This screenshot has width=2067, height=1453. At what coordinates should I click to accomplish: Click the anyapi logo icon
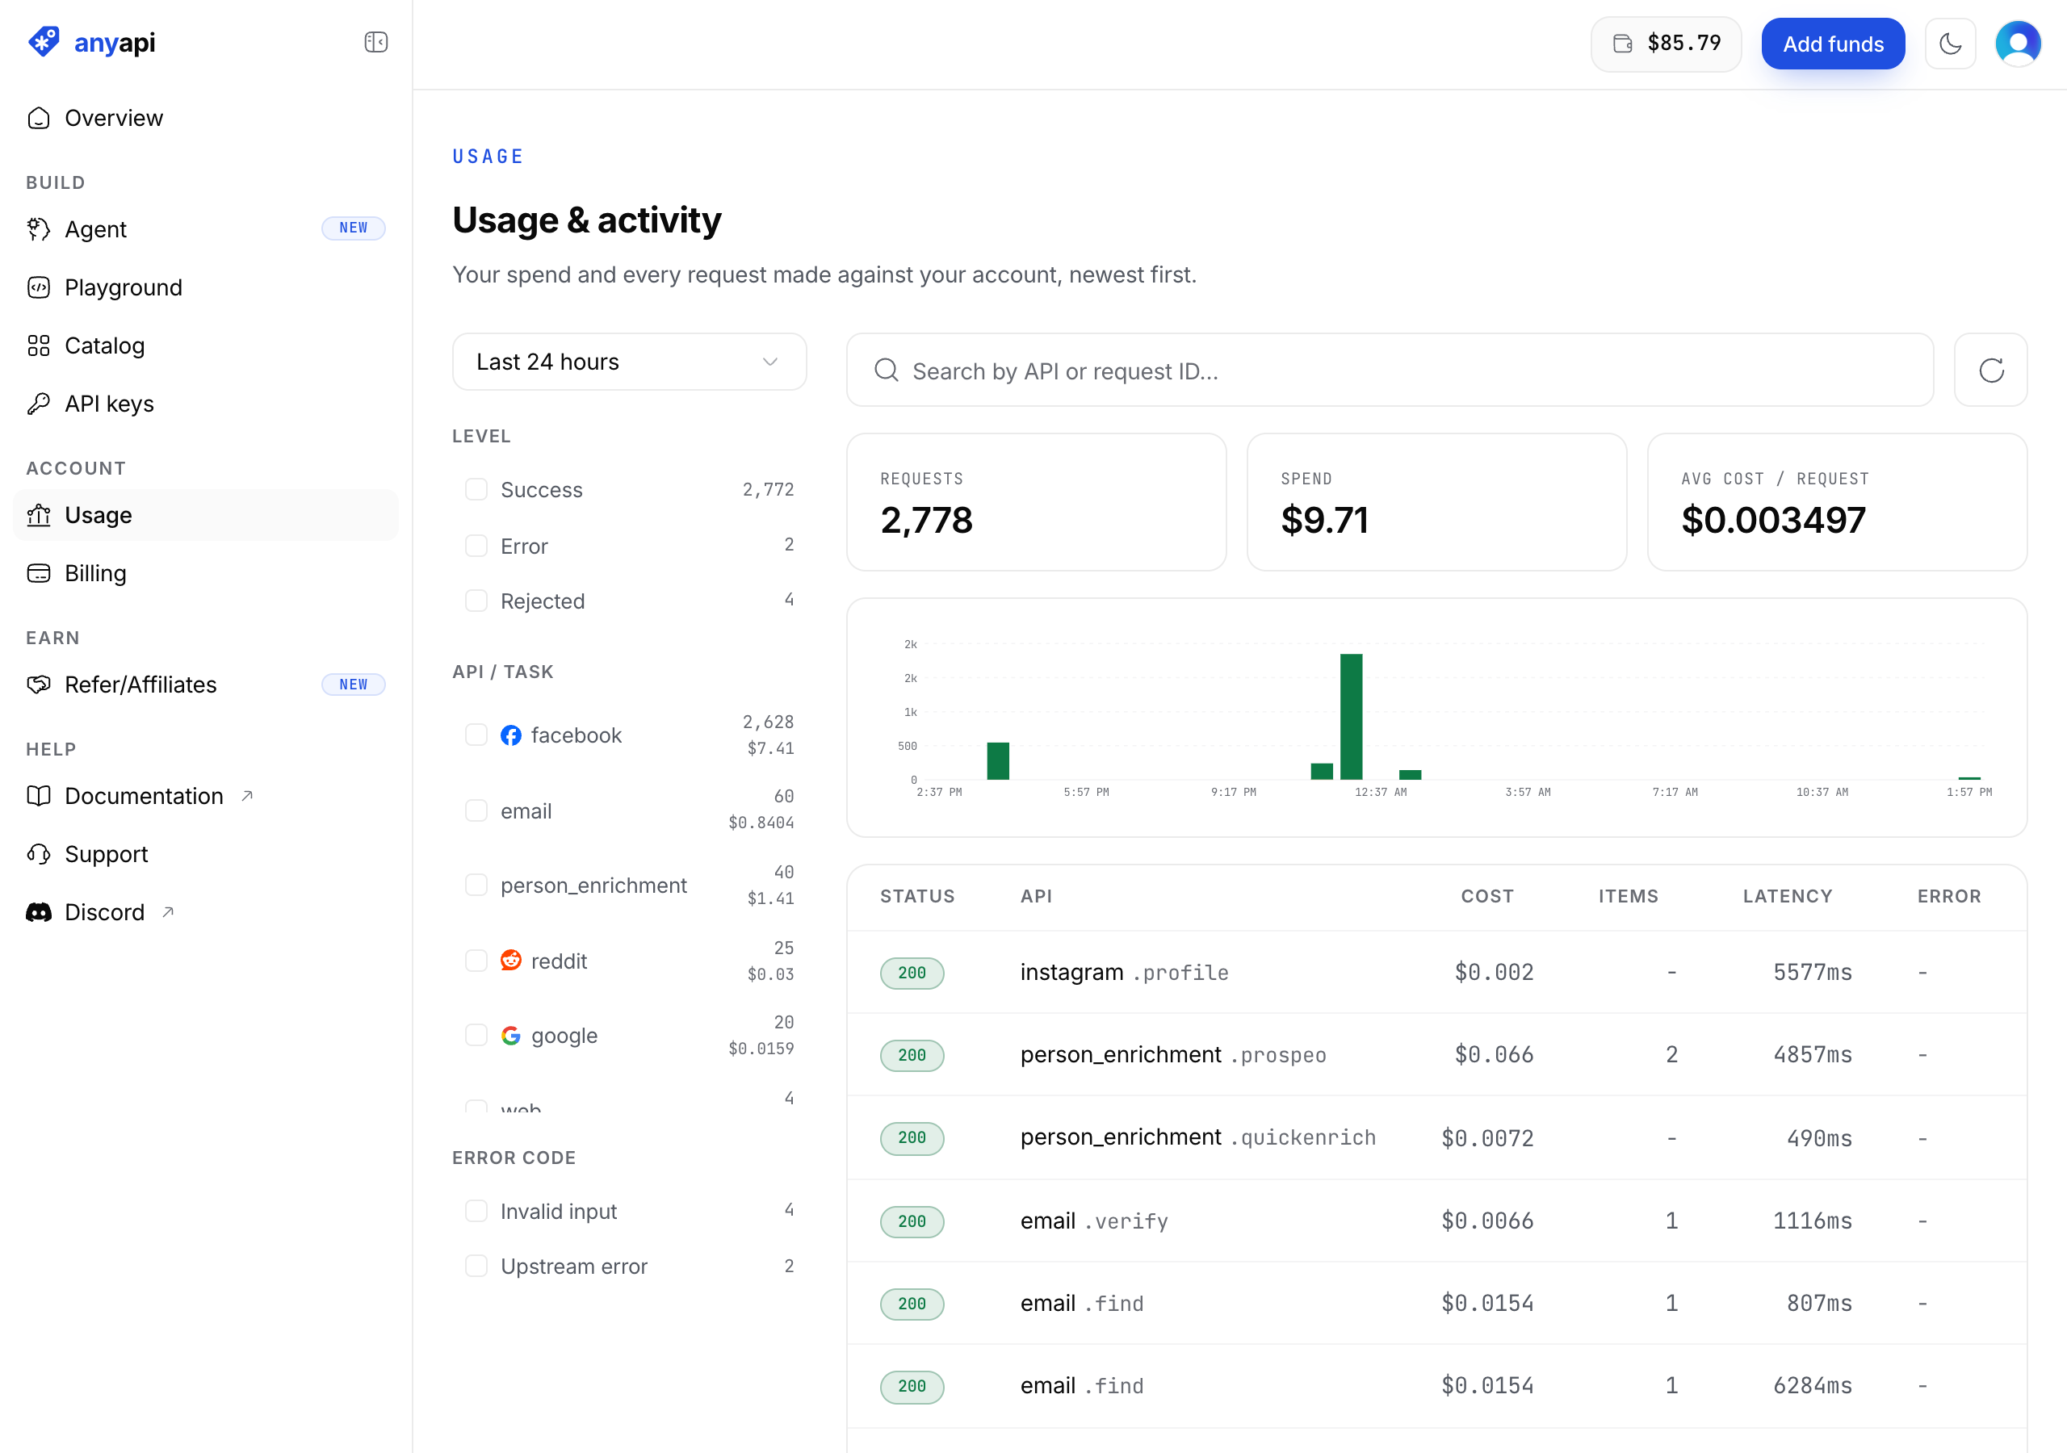pos(44,41)
